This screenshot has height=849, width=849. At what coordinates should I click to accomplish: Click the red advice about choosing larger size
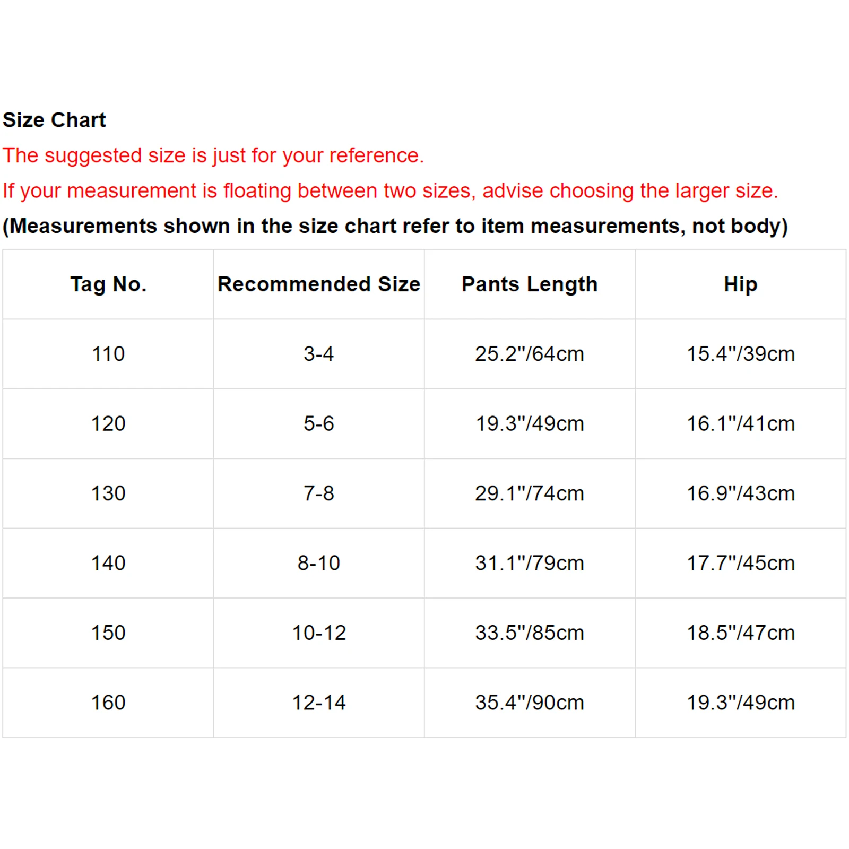[390, 191]
